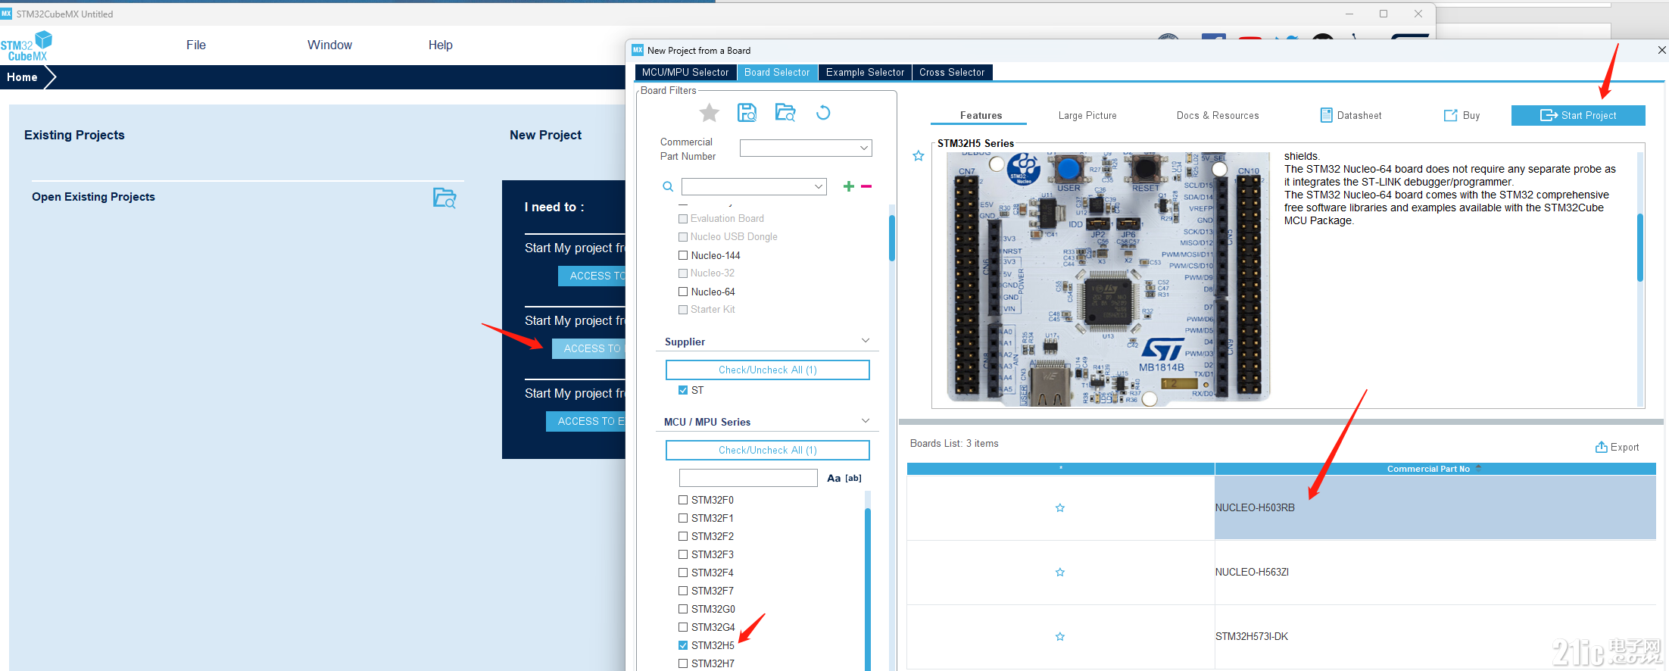Star the board shown in STM32H5 Series preview
Viewport: 1669px width, 671px height.
point(919,156)
